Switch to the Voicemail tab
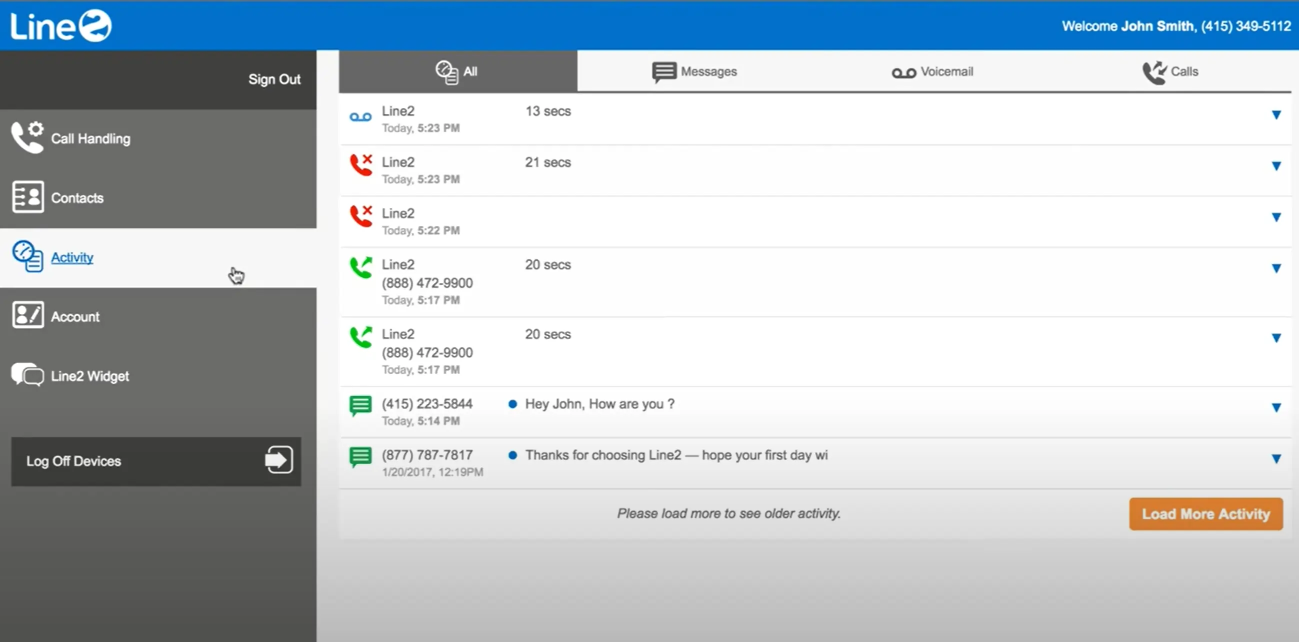This screenshot has height=642, width=1299. [932, 71]
